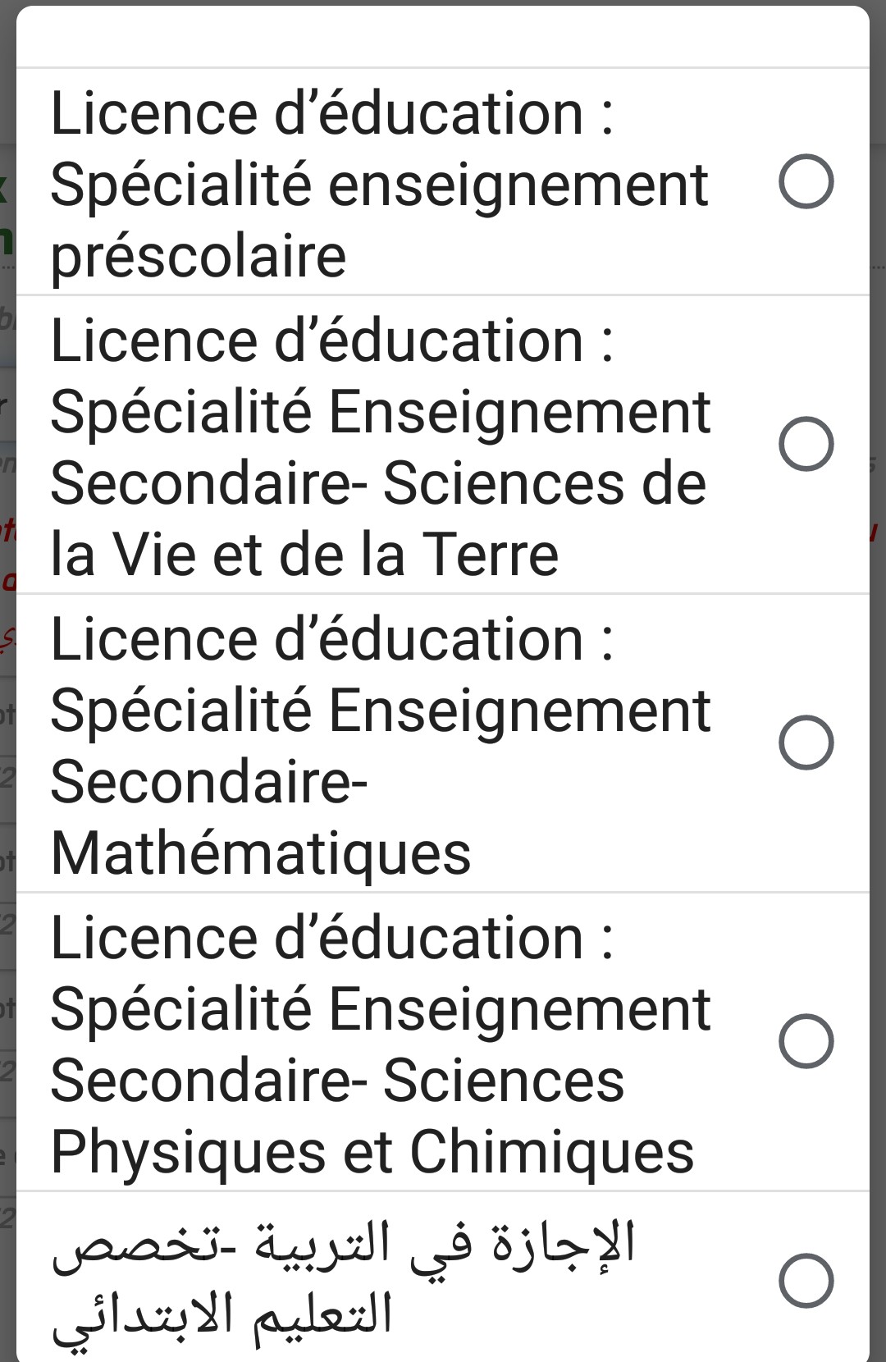Image resolution: width=886 pixels, height=1362 pixels.
Task: Tap the word 'Mathématiques' in the list
Action: click(261, 854)
